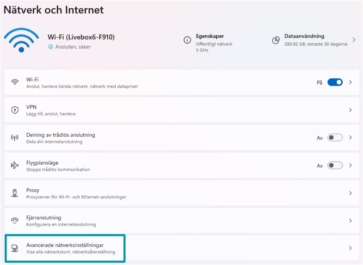
Task: Click the Avancerade nätverksinställningar monitor icon
Action: tap(15, 248)
